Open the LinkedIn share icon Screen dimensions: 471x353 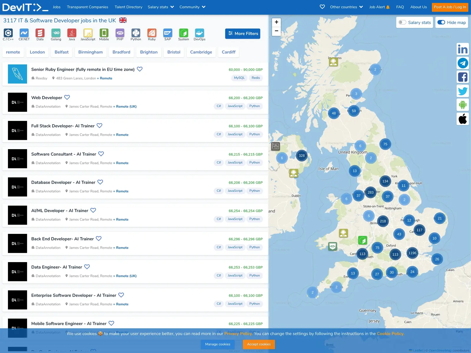click(463, 49)
